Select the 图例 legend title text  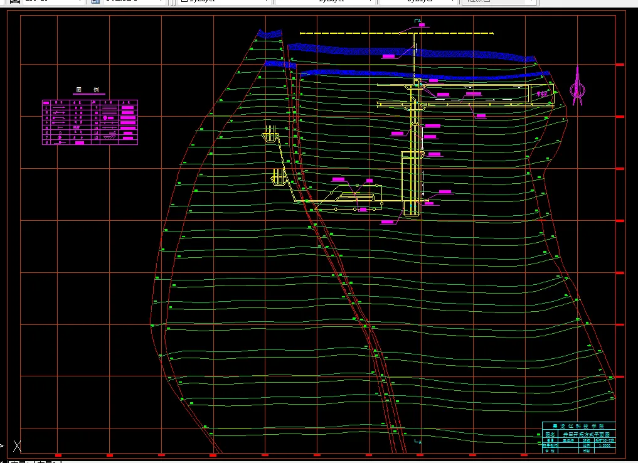tap(88, 90)
